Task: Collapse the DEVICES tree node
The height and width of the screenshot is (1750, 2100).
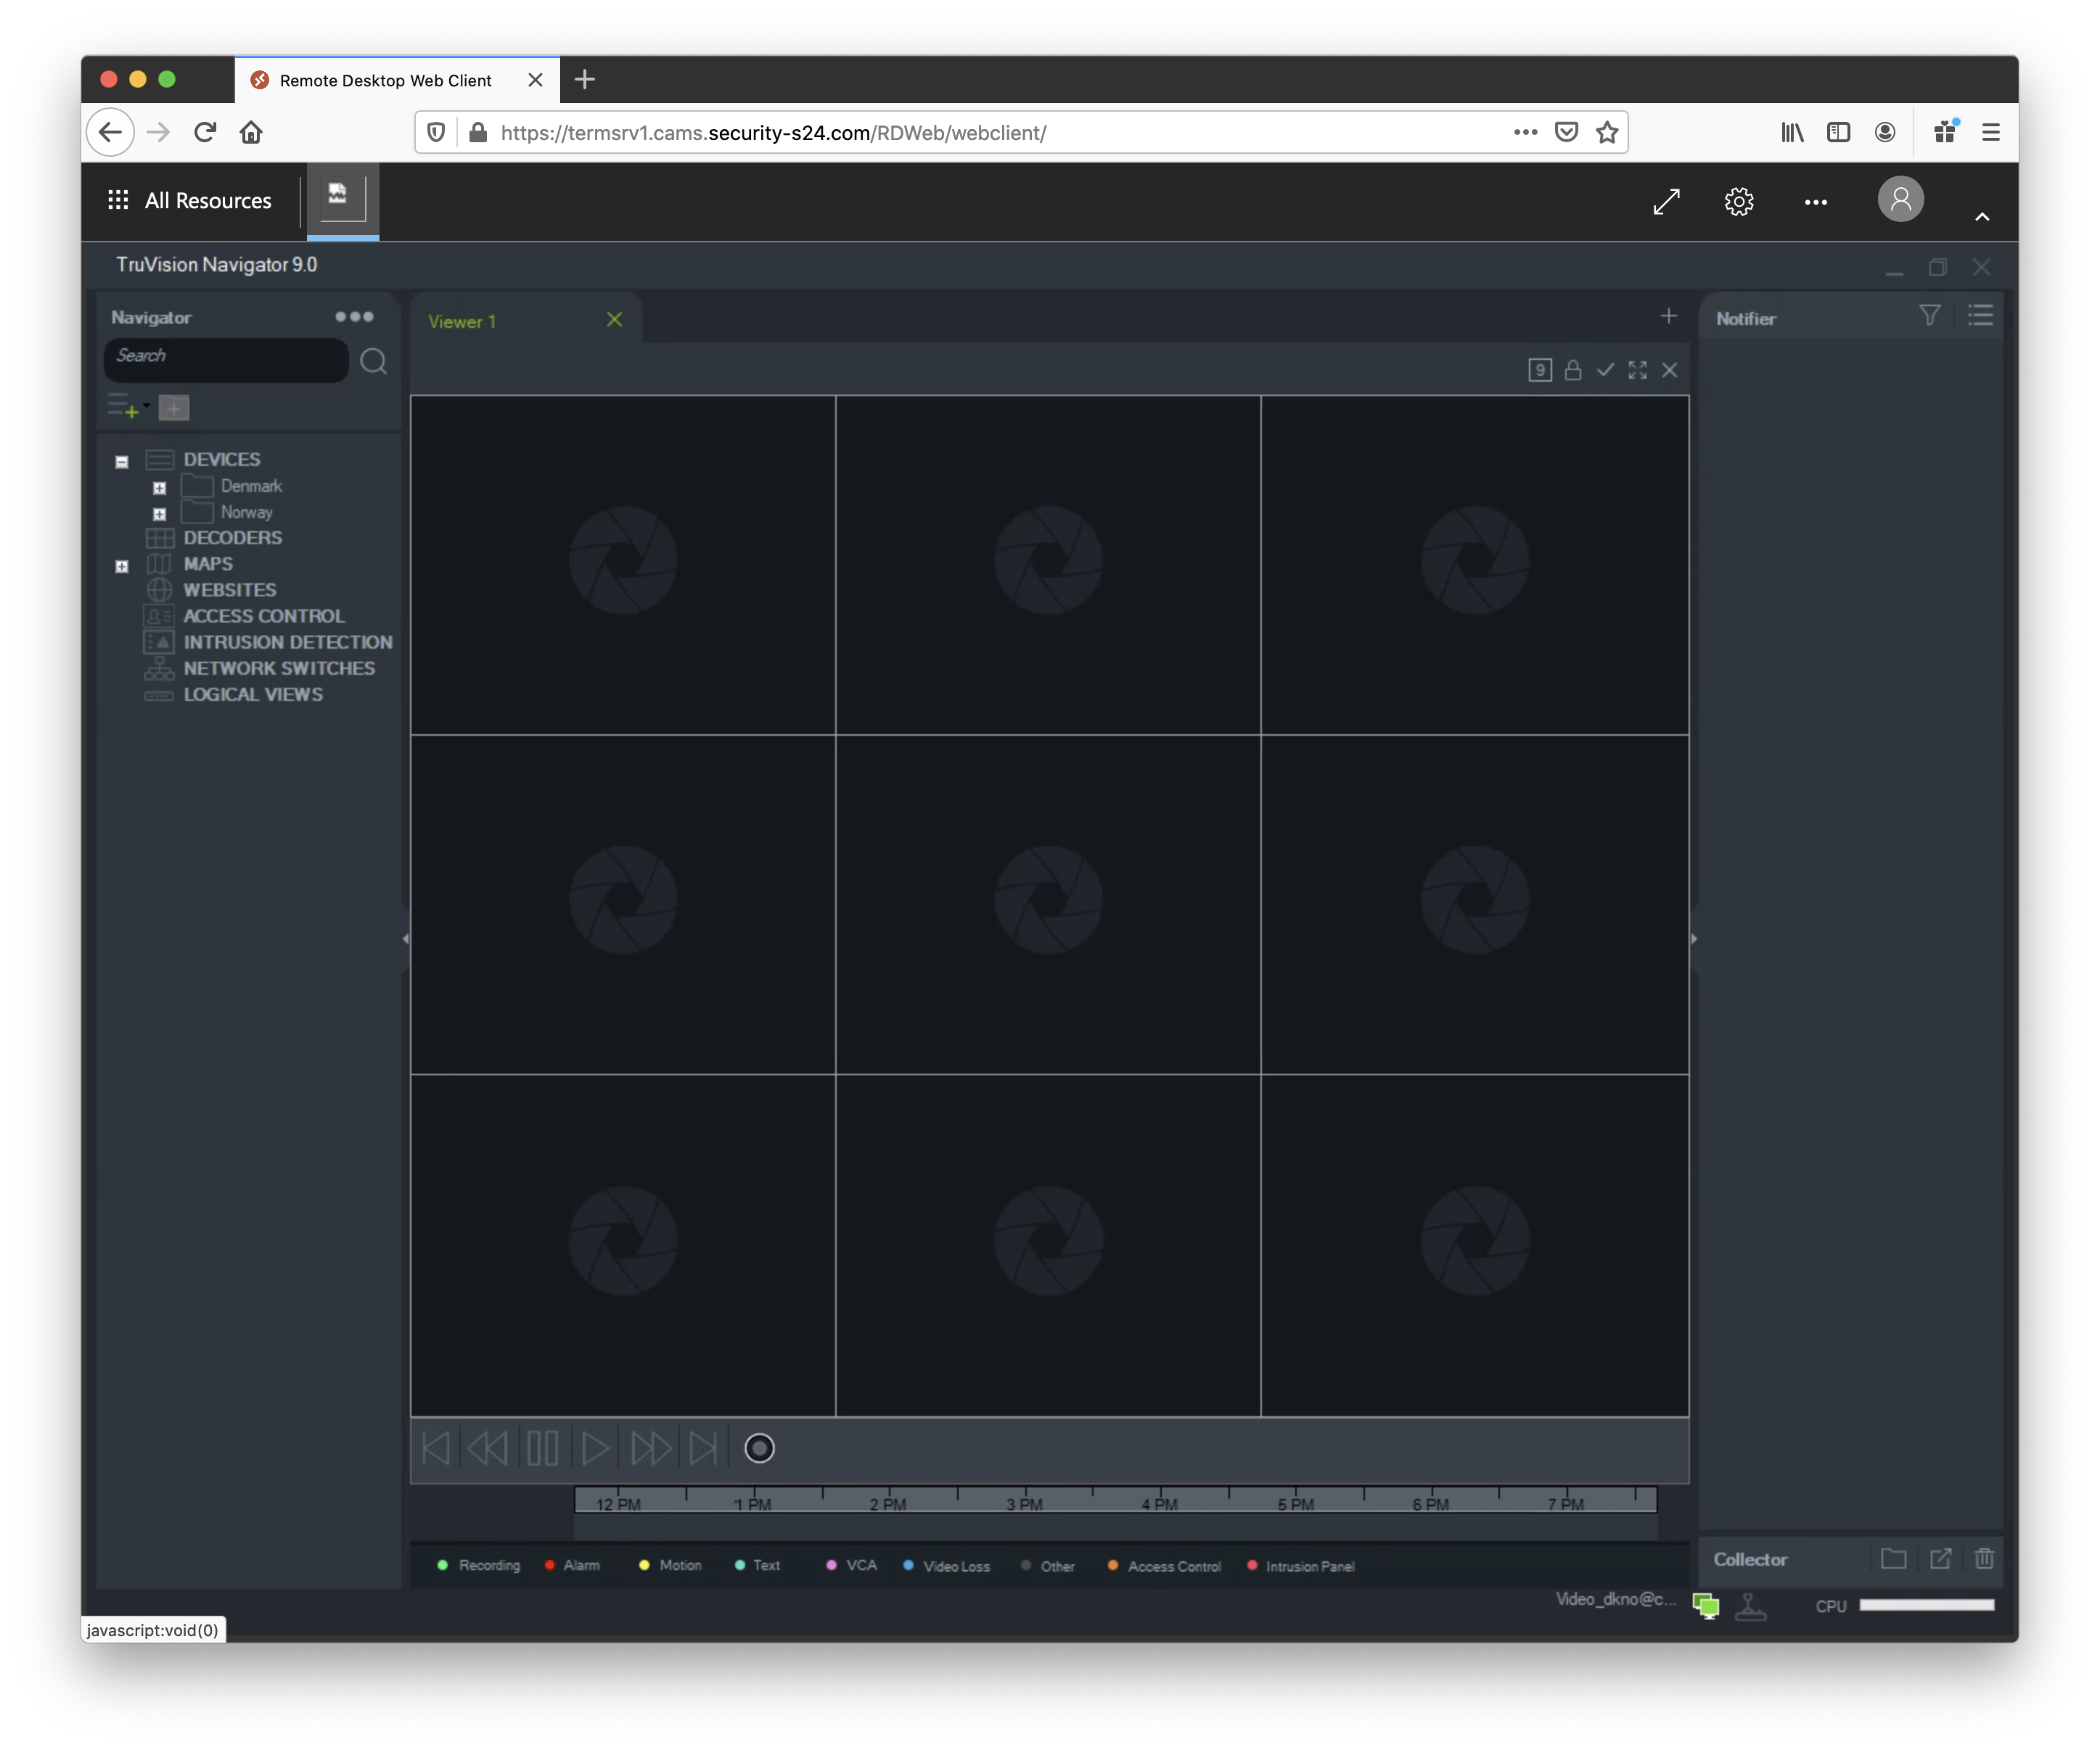Action: (x=122, y=462)
